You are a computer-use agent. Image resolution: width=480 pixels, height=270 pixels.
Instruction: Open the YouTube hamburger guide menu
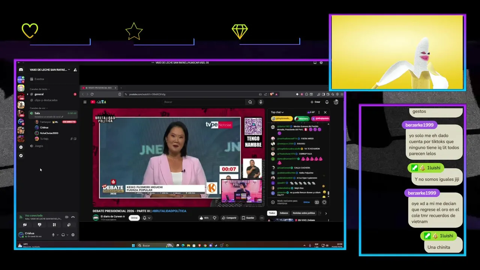(x=85, y=102)
